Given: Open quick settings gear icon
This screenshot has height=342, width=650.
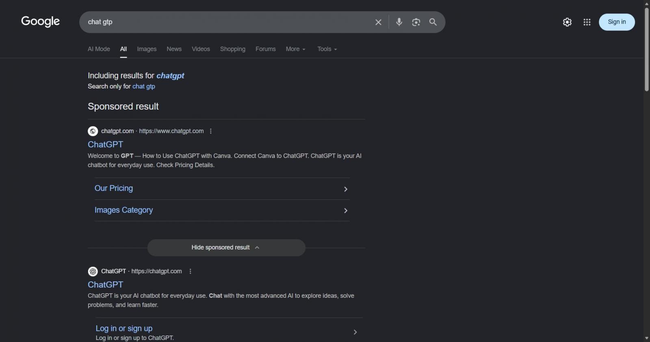Looking at the screenshot, I should coord(567,22).
